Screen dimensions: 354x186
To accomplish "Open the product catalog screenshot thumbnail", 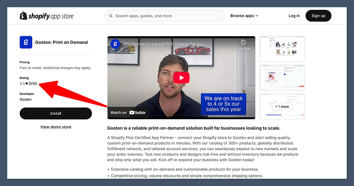I will [282, 49].
